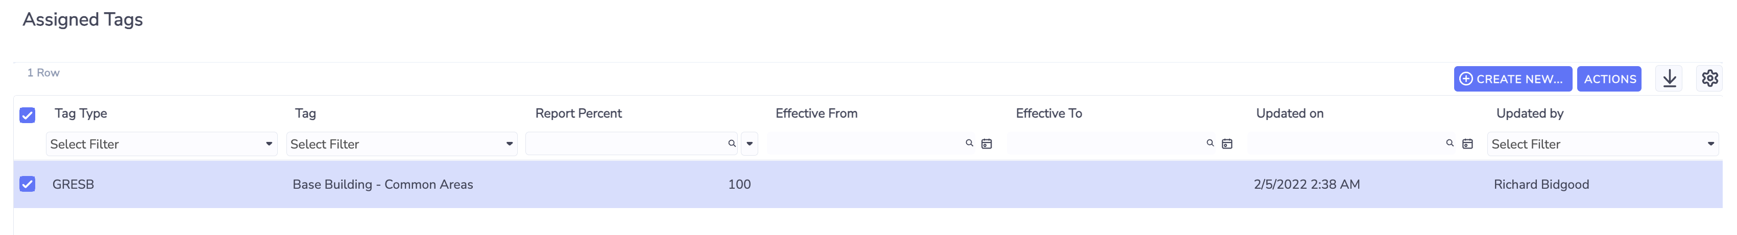The height and width of the screenshot is (235, 1737).
Task: Open the Updated by filter dropdown
Action: point(1603,143)
